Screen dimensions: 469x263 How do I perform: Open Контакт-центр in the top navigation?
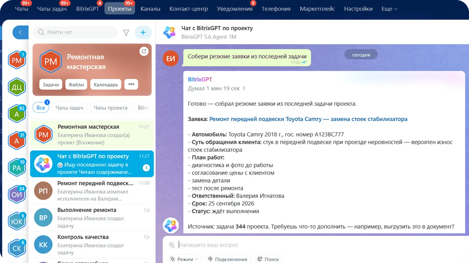click(188, 9)
